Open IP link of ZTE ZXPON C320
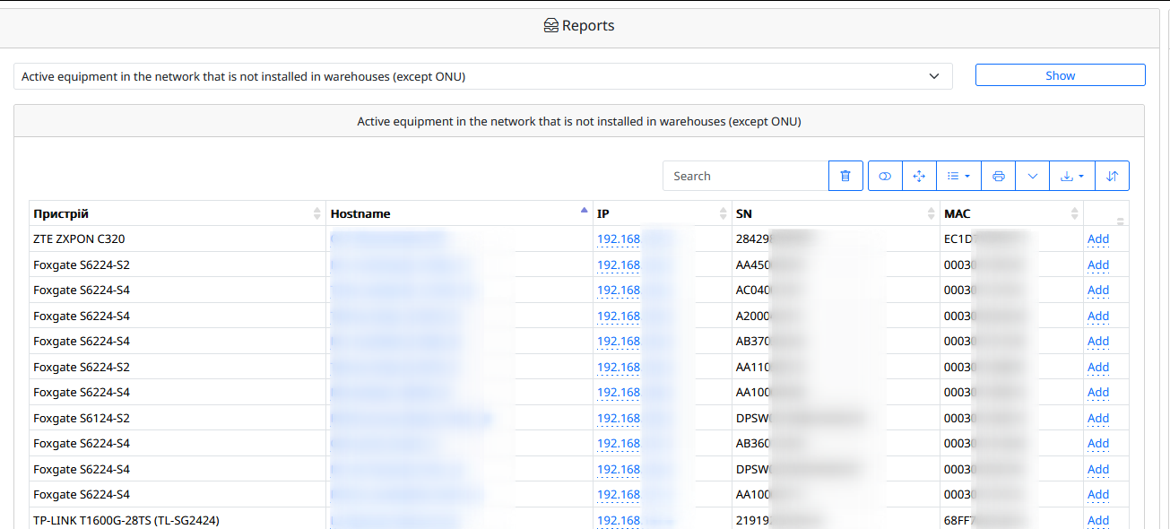This screenshot has width=1170, height=529. click(634, 239)
